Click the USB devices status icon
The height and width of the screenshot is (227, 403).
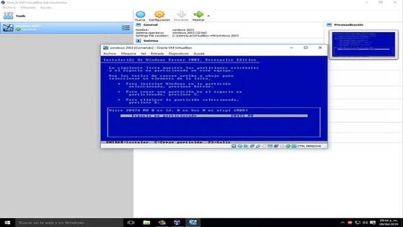(x=258, y=146)
